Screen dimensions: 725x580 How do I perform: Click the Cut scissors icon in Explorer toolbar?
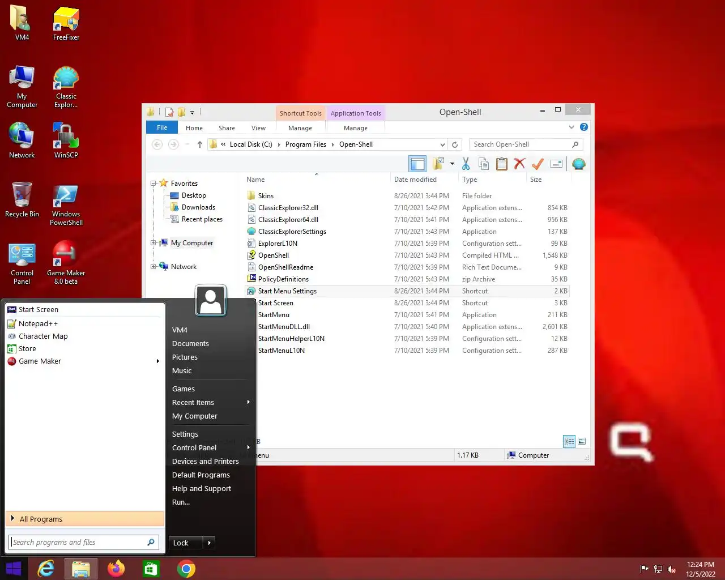466,164
